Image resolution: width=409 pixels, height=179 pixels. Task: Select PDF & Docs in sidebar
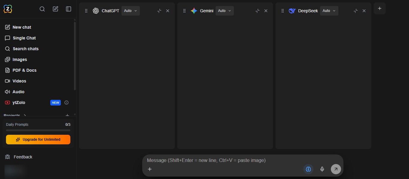click(x=24, y=70)
